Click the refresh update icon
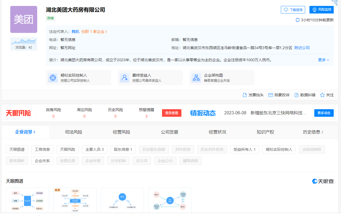Viewport: 341px width, 216px height. (298, 20)
